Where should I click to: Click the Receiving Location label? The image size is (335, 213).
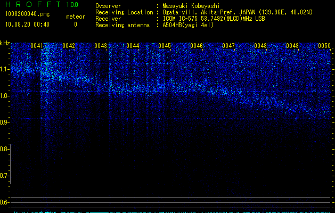point(124,12)
